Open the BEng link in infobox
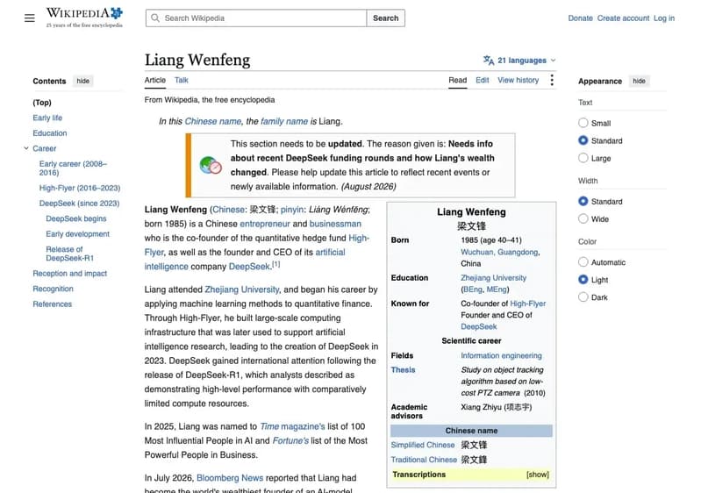Image resolution: width=701 pixels, height=493 pixels. coord(473,289)
